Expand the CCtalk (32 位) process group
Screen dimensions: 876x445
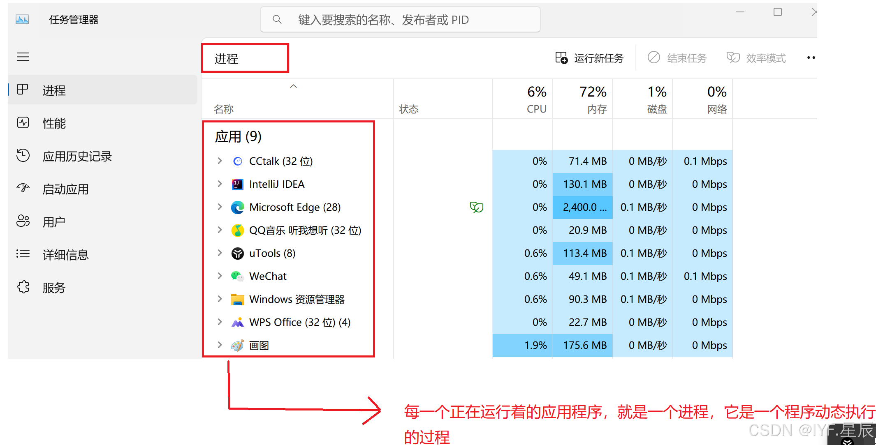(220, 161)
